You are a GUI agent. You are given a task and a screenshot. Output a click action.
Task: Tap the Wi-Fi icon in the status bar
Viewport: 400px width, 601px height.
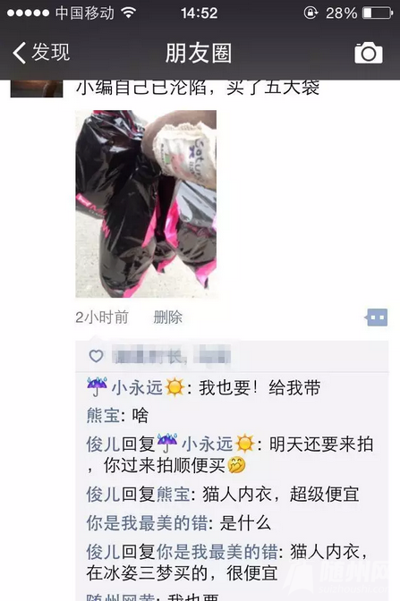tap(129, 13)
